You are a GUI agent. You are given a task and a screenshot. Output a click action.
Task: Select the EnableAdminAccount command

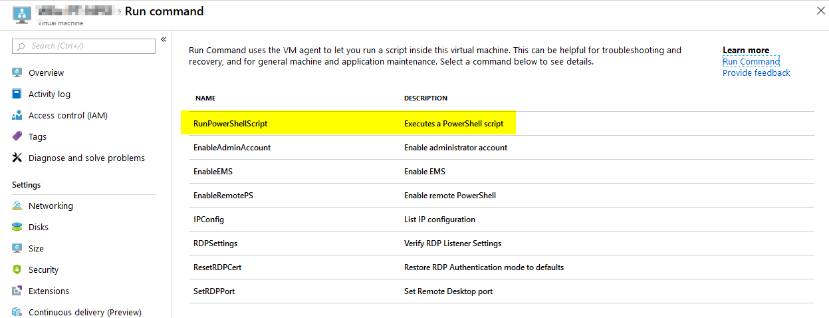click(x=232, y=148)
